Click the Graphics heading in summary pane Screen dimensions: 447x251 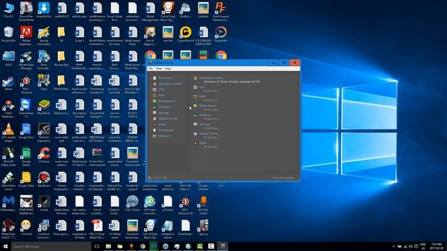click(205, 115)
